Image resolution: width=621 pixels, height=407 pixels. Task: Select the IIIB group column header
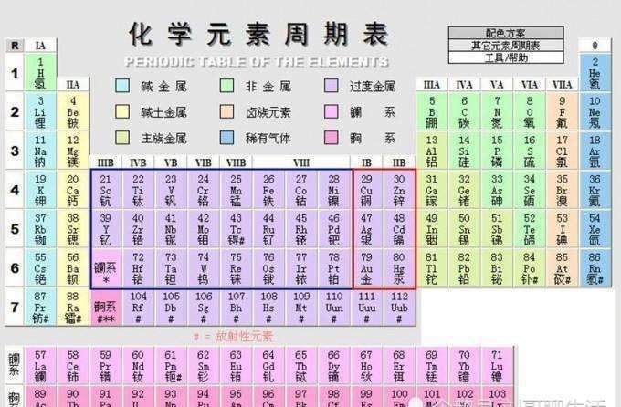[x=105, y=162]
